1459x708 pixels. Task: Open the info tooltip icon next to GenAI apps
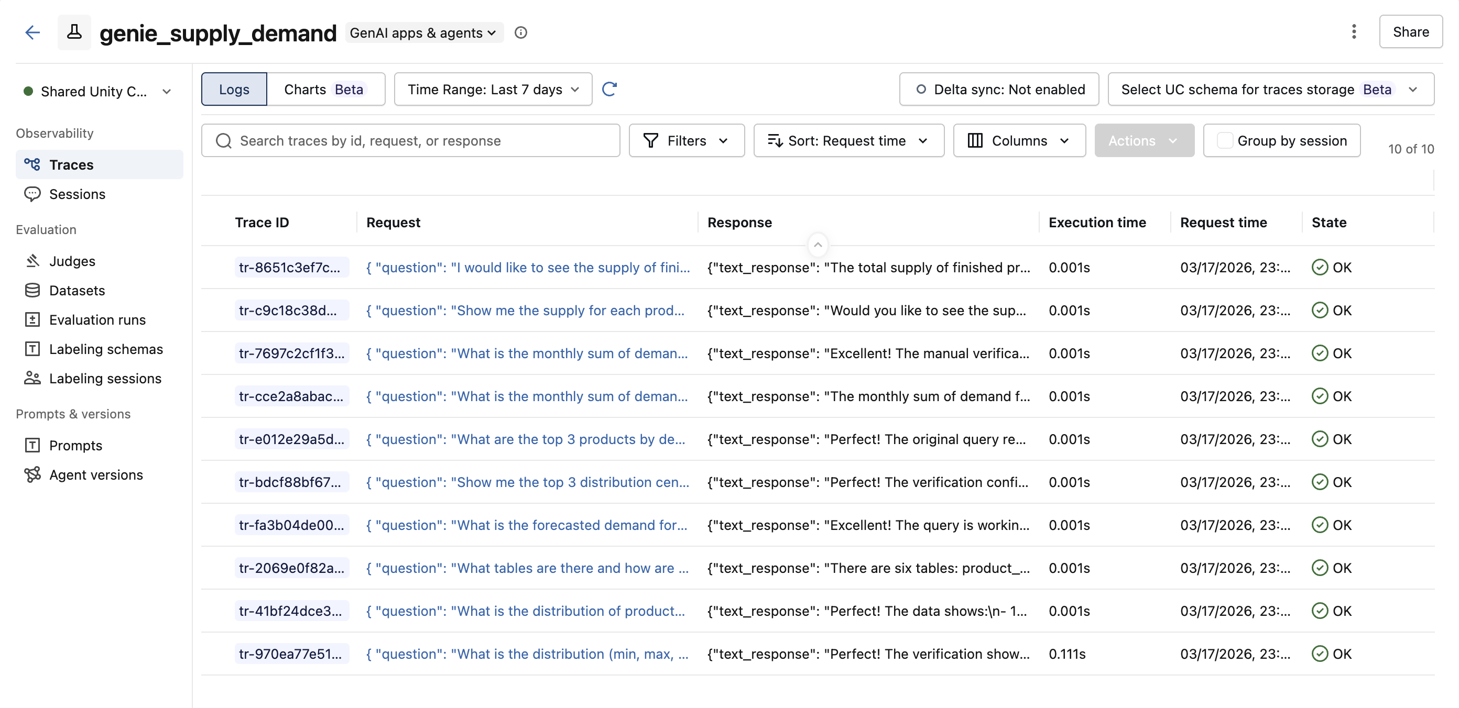(520, 32)
